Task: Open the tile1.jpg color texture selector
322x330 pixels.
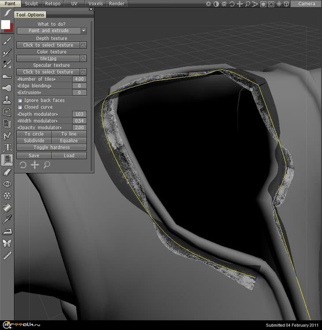Action: [48, 59]
